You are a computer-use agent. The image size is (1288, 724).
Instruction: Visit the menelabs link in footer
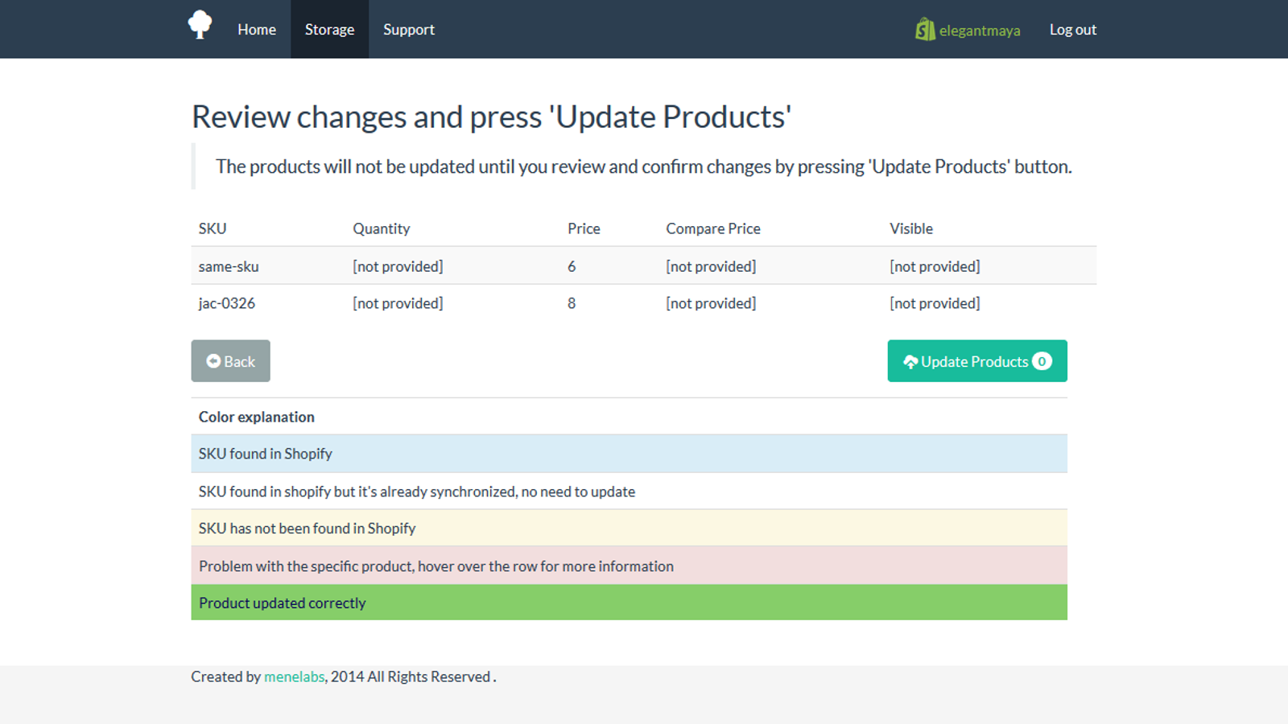(x=294, y=677)
